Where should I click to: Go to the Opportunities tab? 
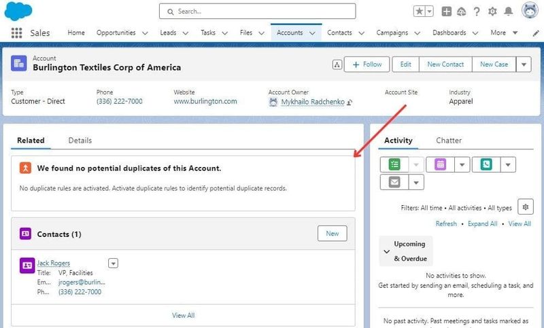[116, 33]
